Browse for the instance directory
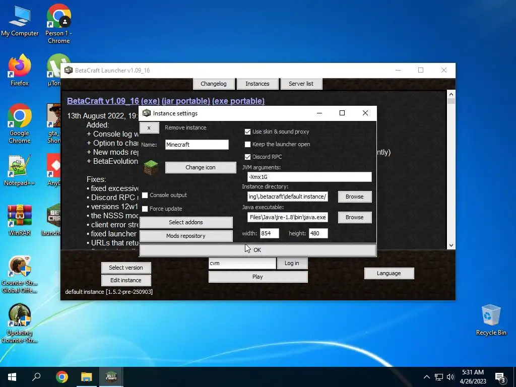Image resolution: width=516 pixels, height=387 pixels. [x=354, y=197]
